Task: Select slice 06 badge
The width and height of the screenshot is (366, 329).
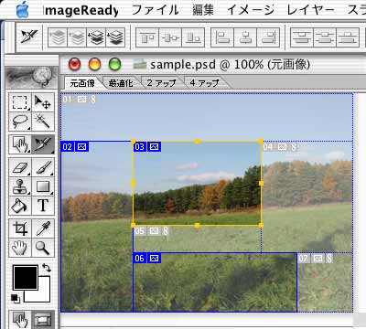Action: 147,259
